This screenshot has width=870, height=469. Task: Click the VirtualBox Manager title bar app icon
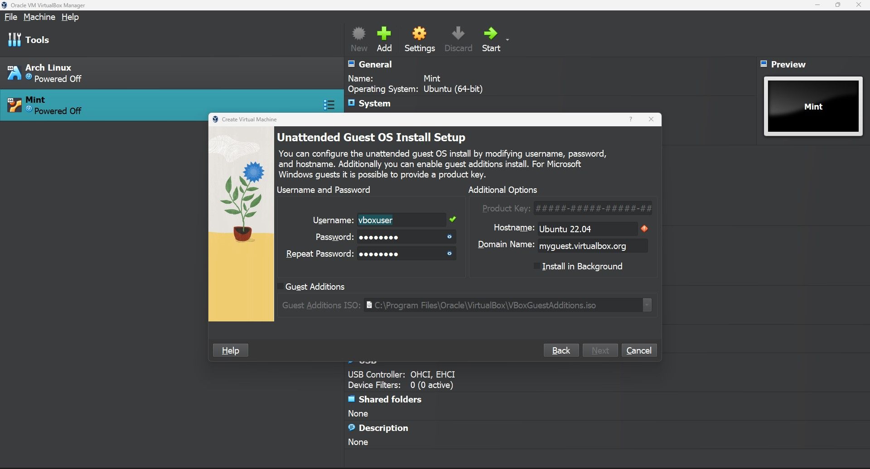pyautogui.click(x=5, y=5)
